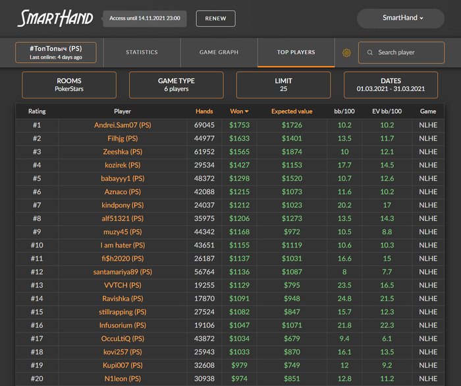Image resolution: width=461 pixels, height=386 pixels.
Task: Select the Top Players tab
Action: [296, 52]
